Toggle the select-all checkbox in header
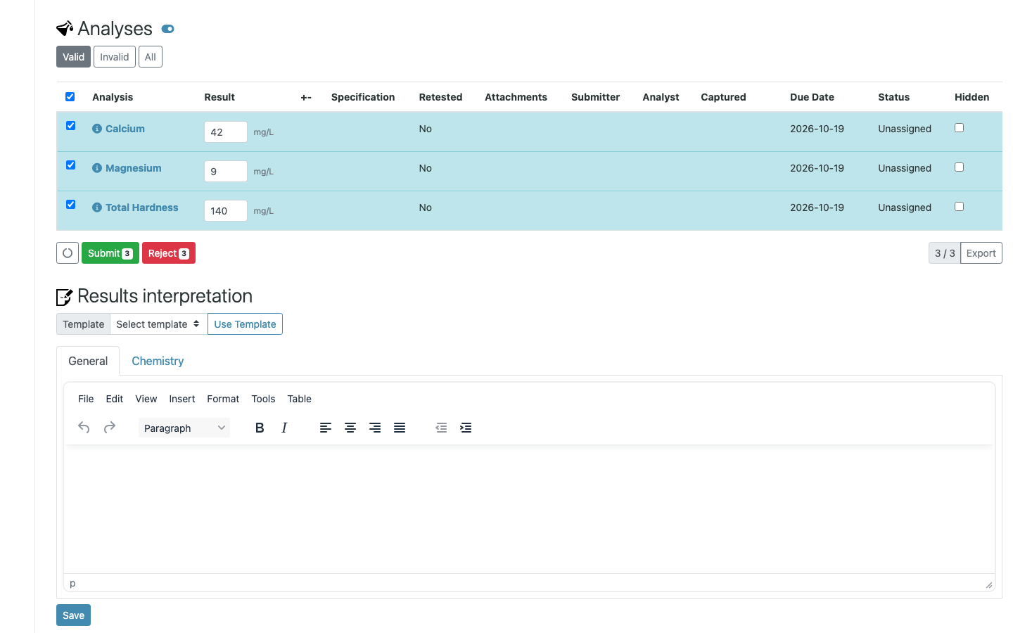The image size is (1013, 633). (x=70, y=96)
